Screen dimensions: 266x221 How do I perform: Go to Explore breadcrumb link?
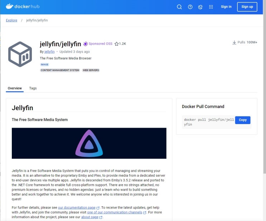click(11, 20)
